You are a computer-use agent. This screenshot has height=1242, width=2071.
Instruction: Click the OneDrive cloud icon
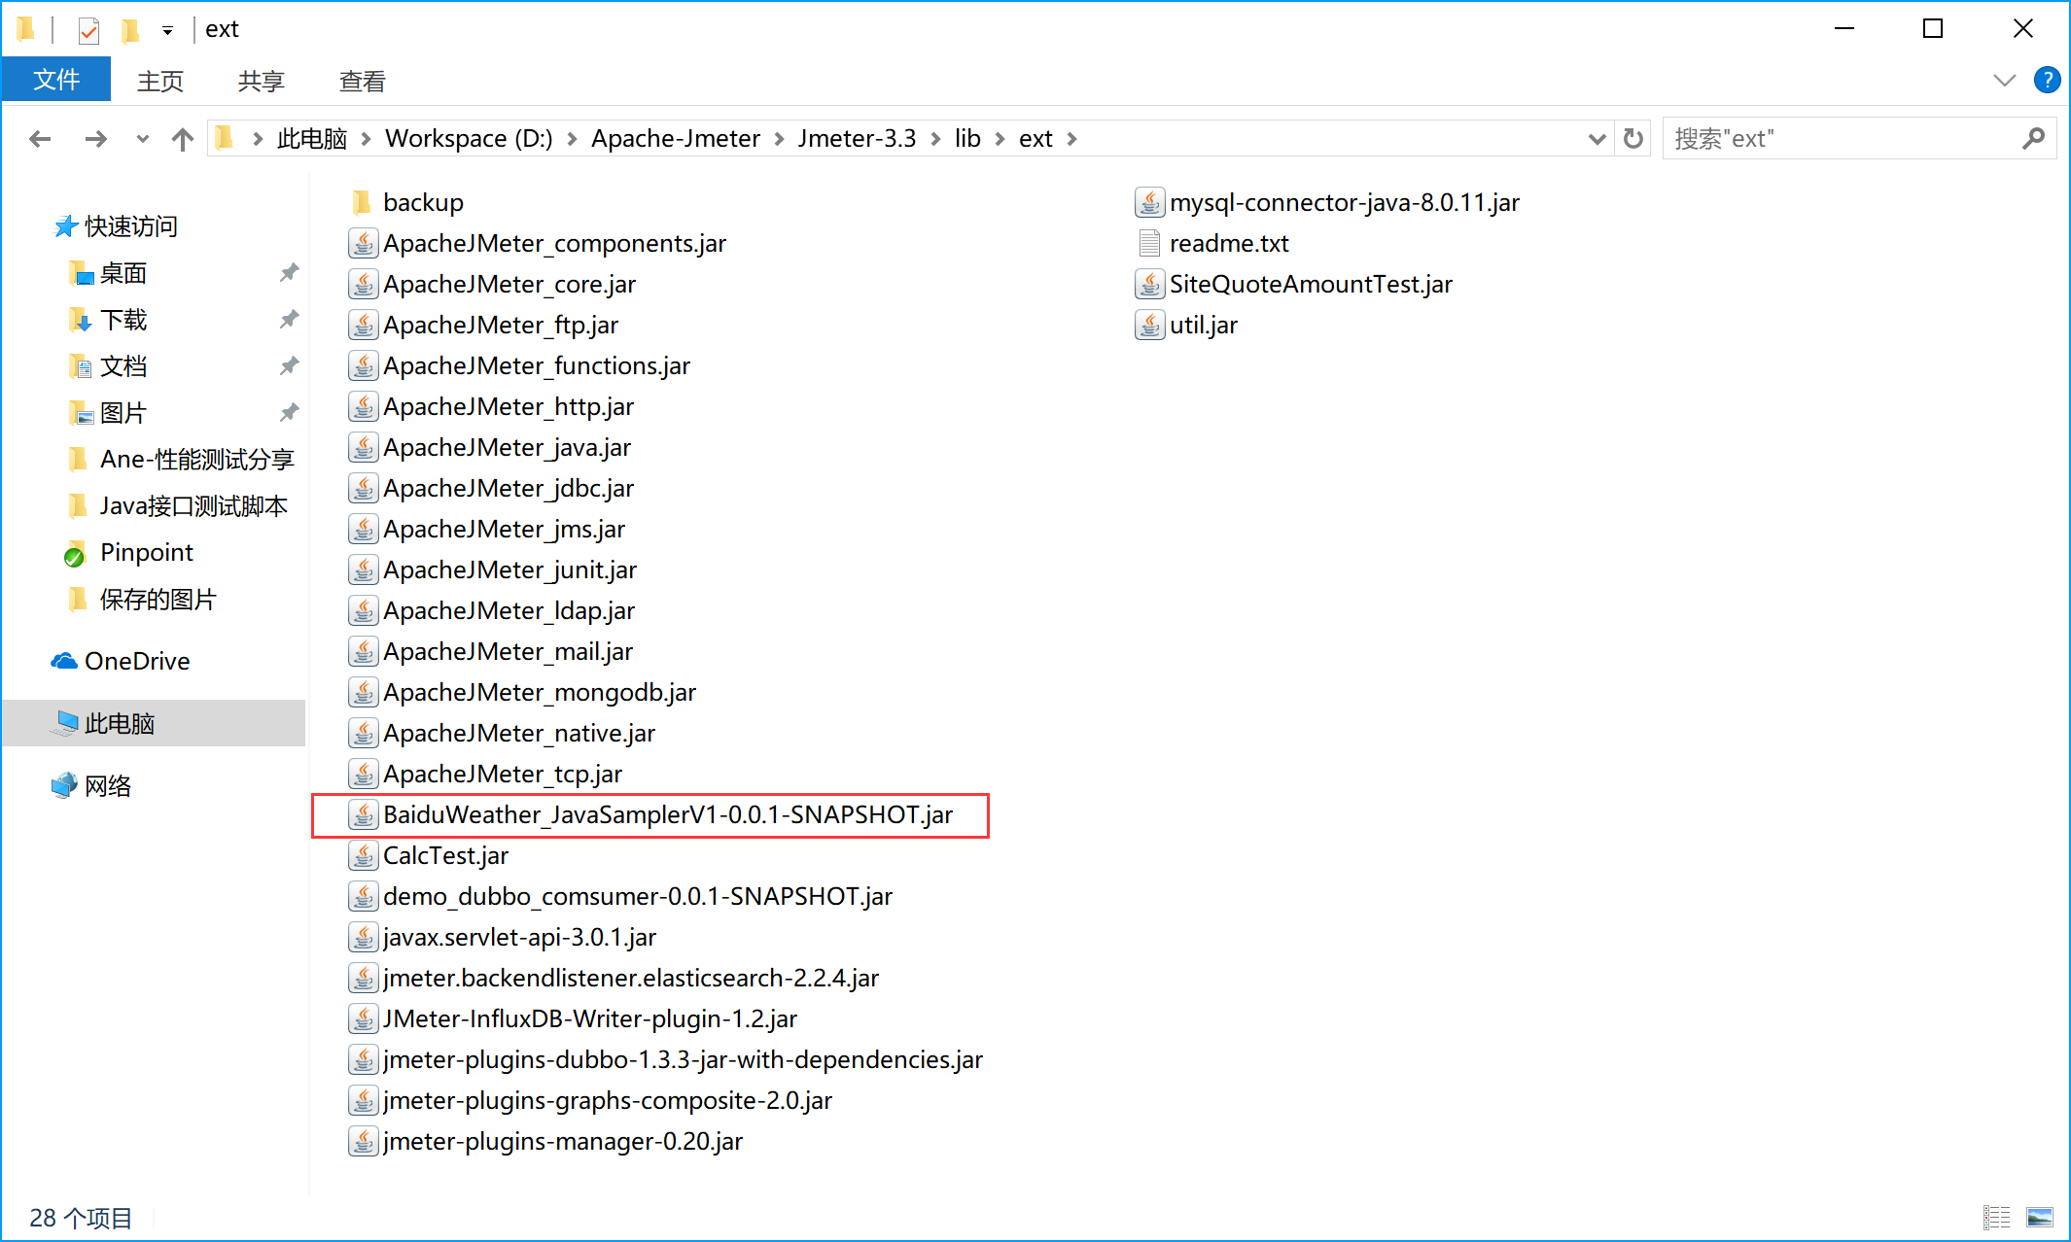coord(64,661)
